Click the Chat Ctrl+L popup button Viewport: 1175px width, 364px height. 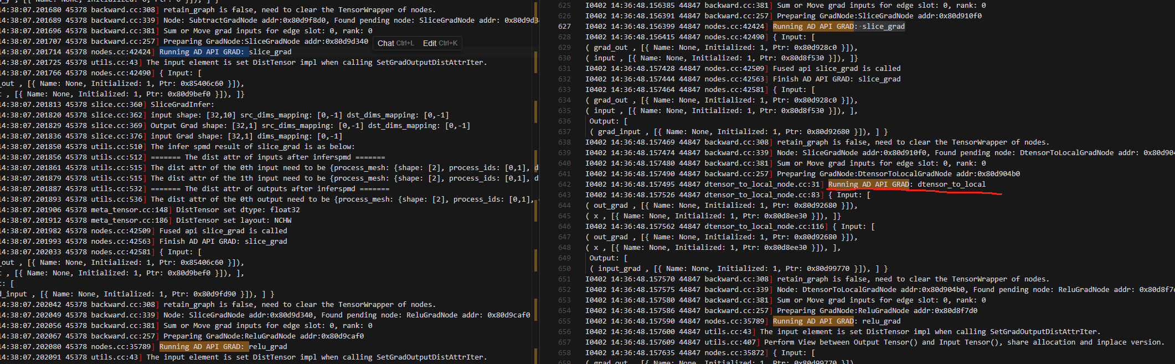pyautogui.click(x=395, y=43)
